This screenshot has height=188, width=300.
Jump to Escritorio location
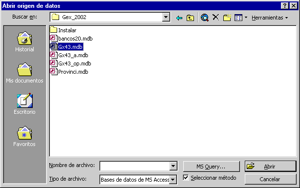[x=24, y=104]
